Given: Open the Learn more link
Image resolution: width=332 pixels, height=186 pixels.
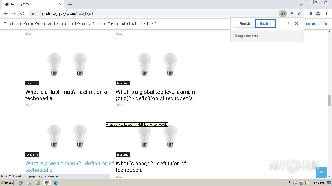Looking at the screenshot, I should tap(312, 24).
